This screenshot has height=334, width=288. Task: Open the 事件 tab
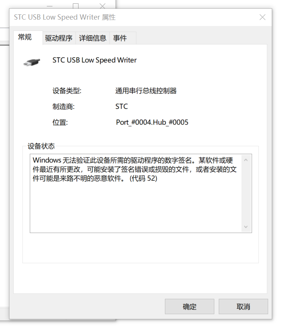pyautogui.click(x=122, y=38)
